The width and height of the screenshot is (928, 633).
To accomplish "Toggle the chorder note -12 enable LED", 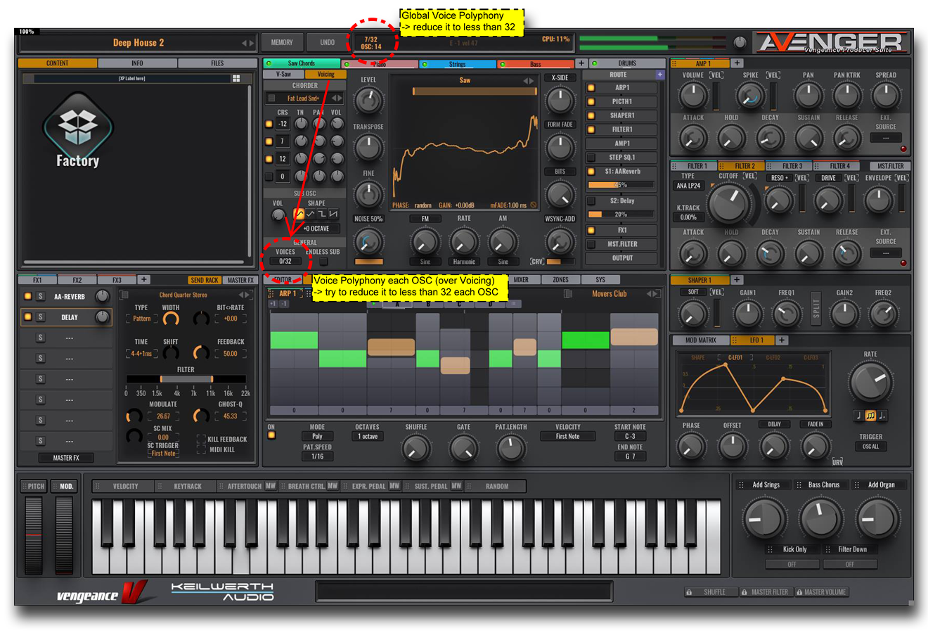I will pyautogui.click(x=269, y=124).
